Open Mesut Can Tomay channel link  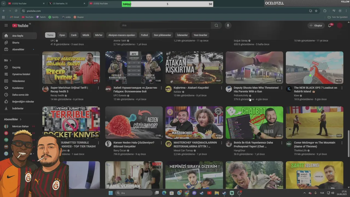pos(183,150)
